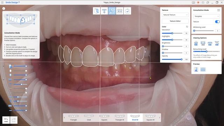Click the overlapping windows icon in title bar

coord(208,2)
